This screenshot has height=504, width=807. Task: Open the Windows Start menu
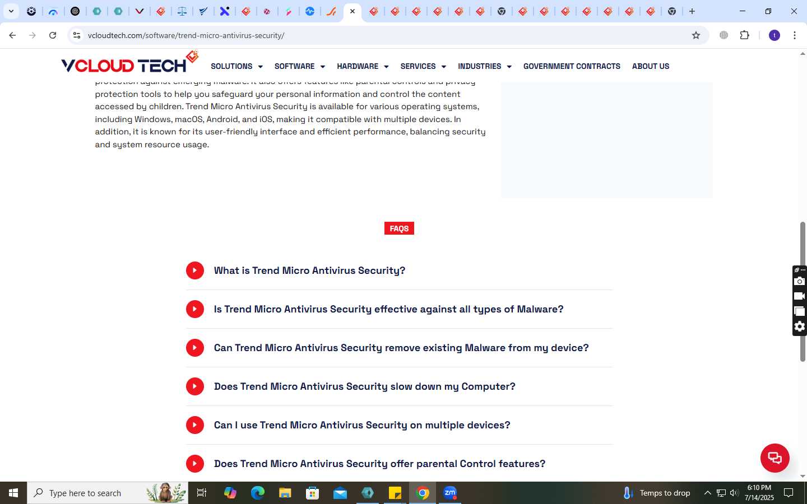tap(13, 493)
